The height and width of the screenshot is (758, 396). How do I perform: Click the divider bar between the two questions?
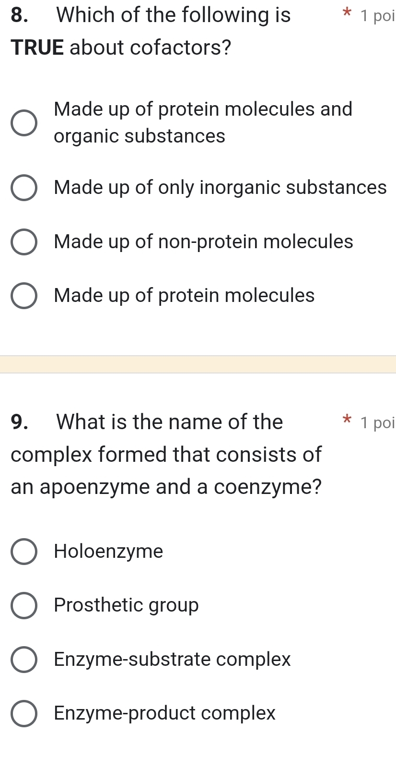tap(198, 365)
